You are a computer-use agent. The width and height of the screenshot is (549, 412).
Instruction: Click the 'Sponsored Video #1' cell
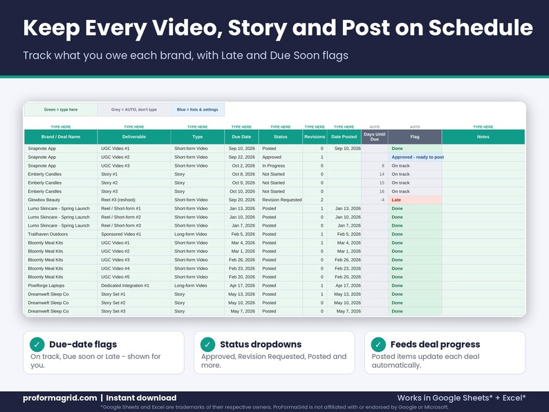click(x=134, y=234)
